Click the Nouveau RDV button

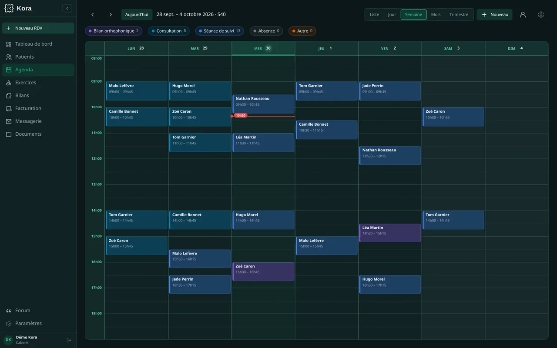click(x=38, y=28)
